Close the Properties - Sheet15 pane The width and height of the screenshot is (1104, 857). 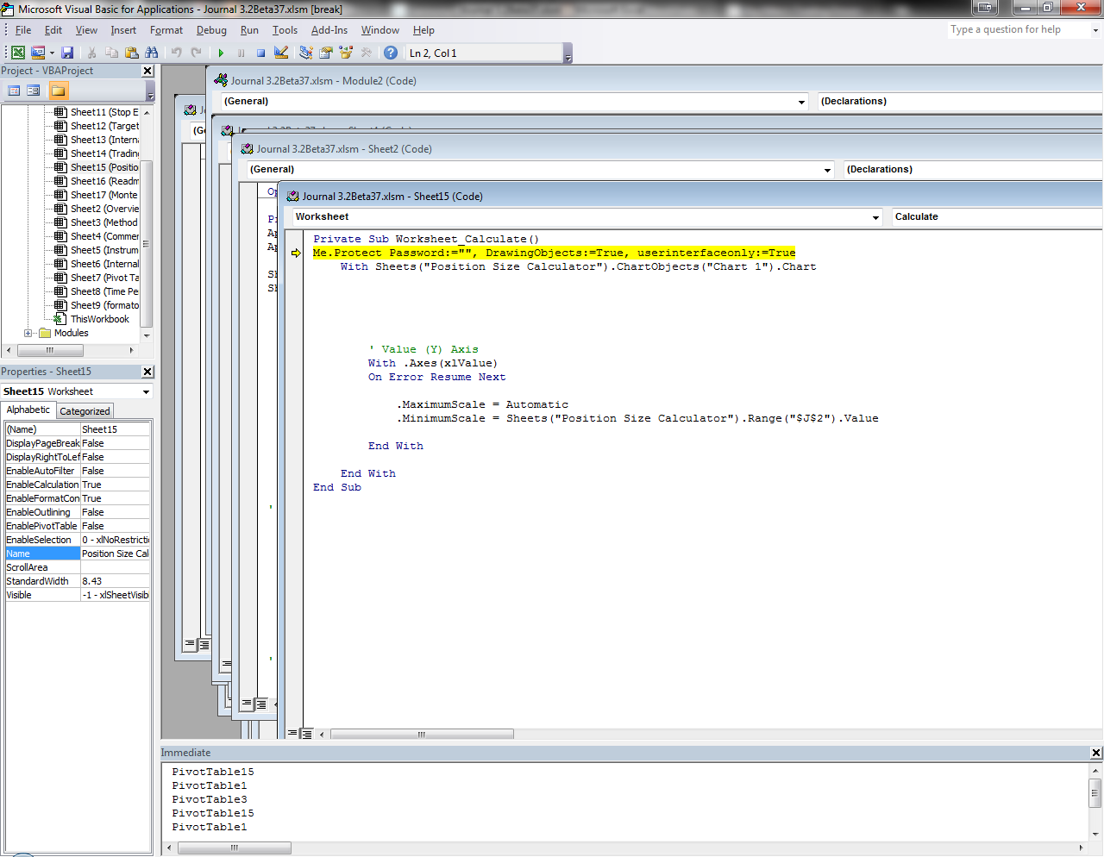coord(147,372)
